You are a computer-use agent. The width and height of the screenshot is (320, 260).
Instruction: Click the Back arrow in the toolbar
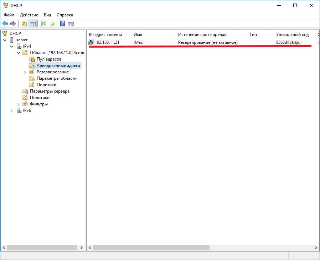coord(5,24)
